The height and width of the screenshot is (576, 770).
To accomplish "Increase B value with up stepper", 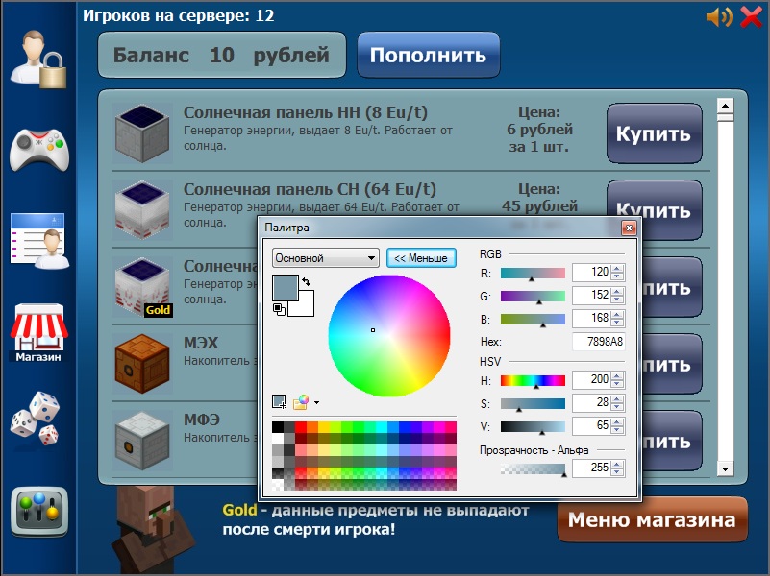I will (618, 314).
